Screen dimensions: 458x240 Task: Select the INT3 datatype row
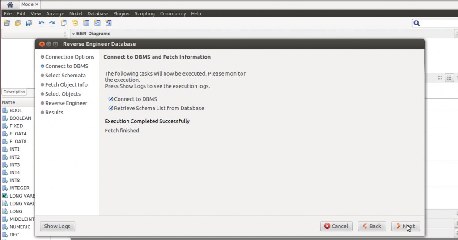pyautogui.click(x=18, y=165)
